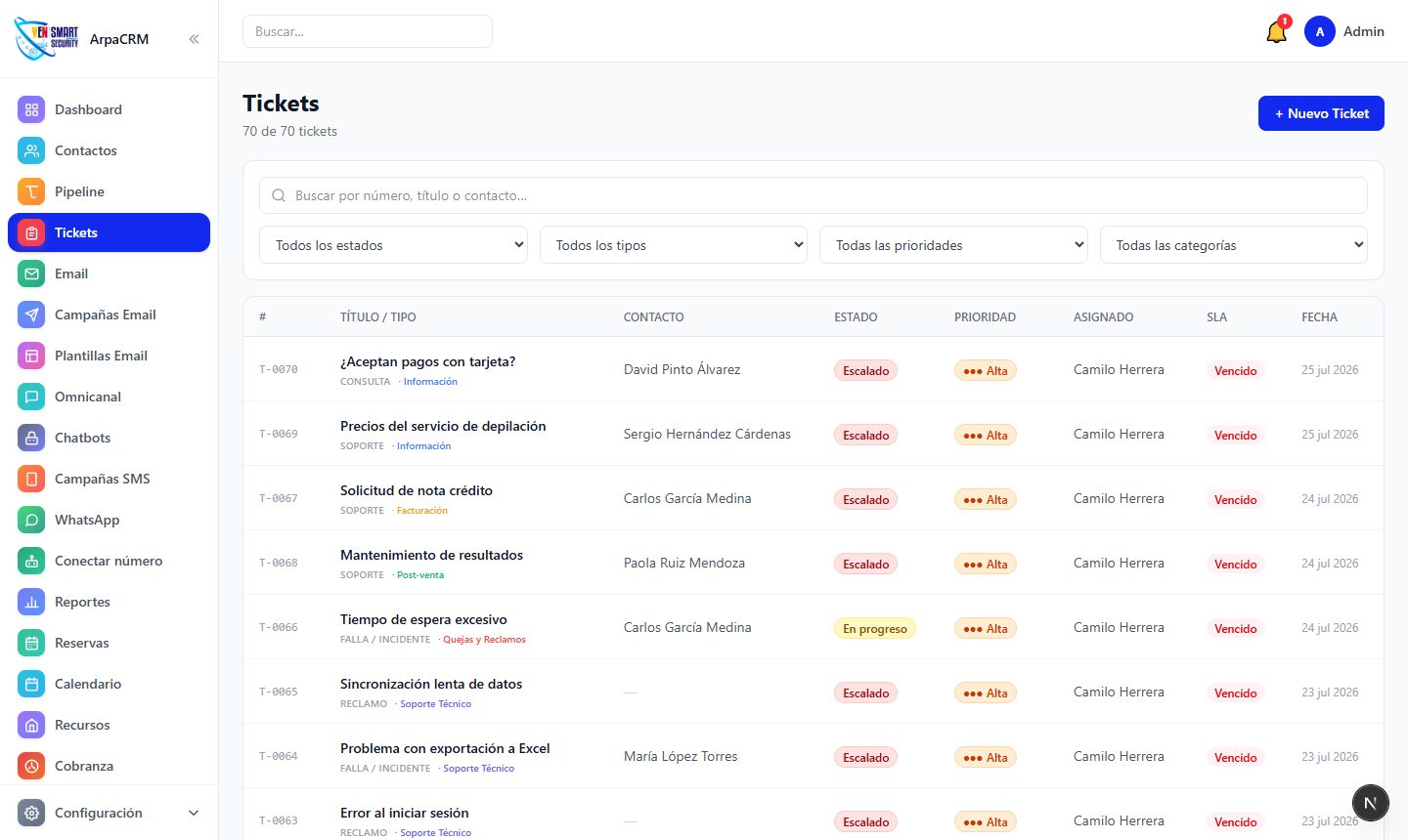
Task: Open ticket ¿Aceptan pagos con tarjeta?
Action: pyautogui.click(x=427, y=361)
